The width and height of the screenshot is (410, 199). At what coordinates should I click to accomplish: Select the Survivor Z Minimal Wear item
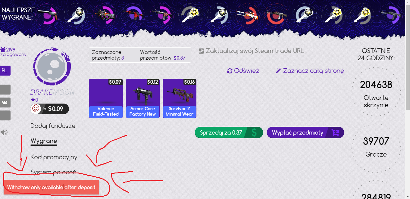click(x=180, y=98)
